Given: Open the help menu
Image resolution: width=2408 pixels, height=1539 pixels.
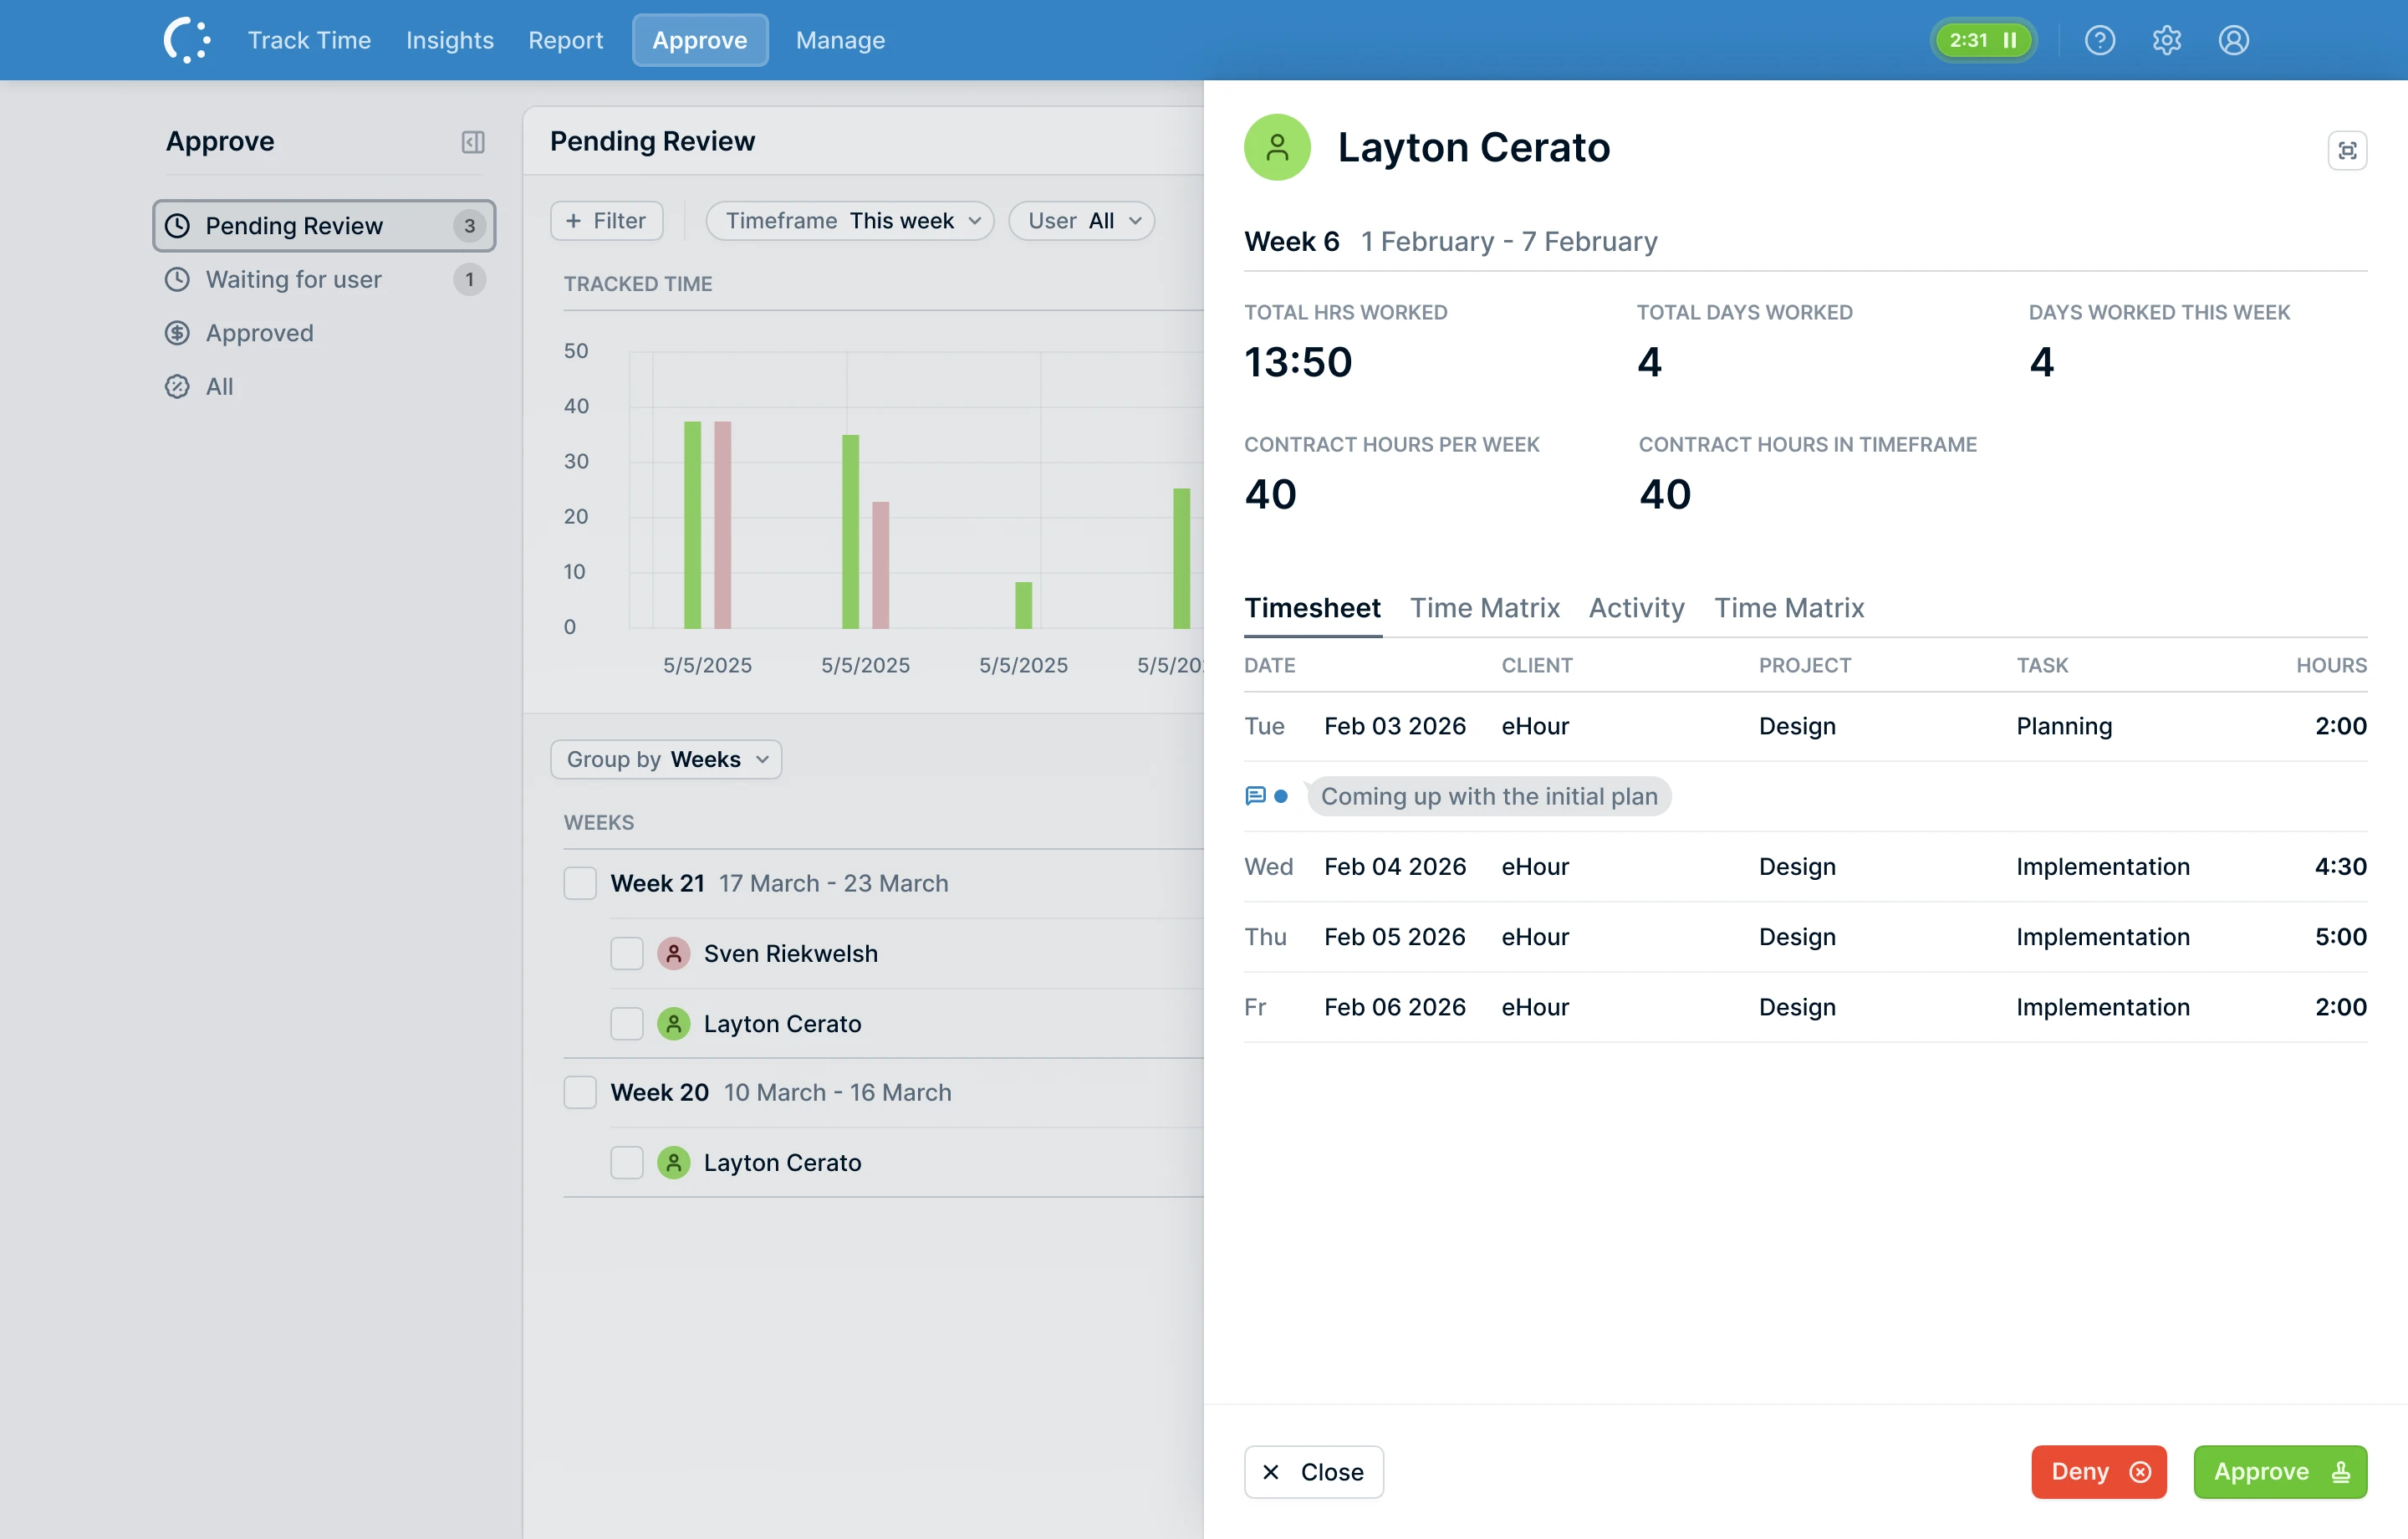Looking at the screenshot, I should coord(2099,40).
